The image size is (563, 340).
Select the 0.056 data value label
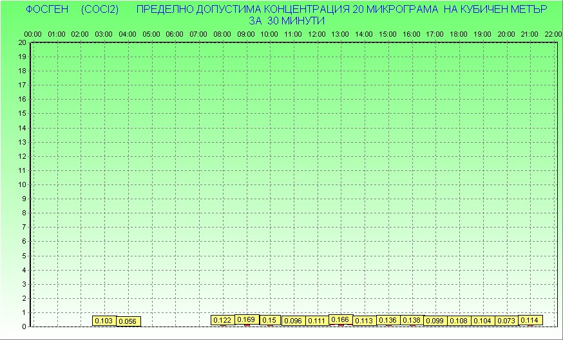pos(128,321)
